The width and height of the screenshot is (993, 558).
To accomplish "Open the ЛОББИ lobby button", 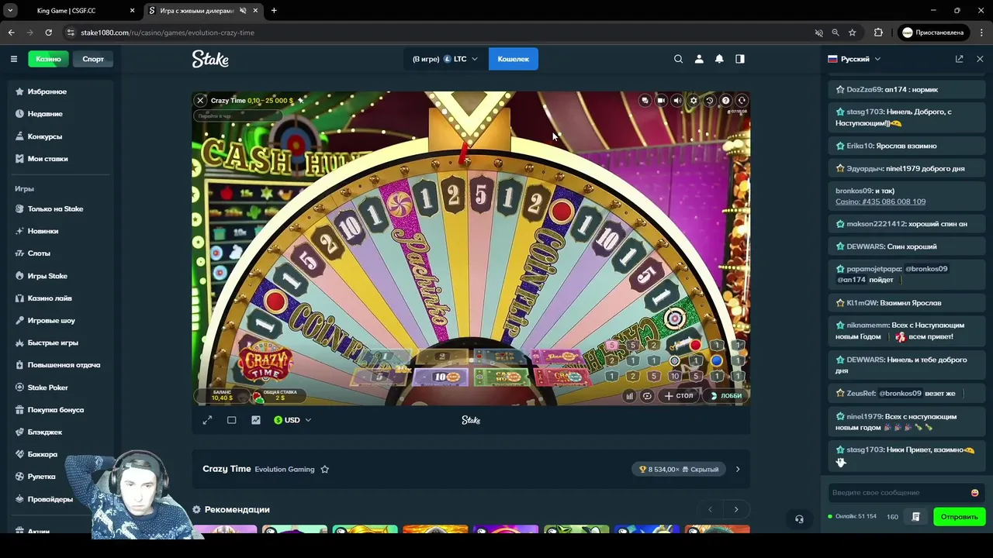I will [727, 396].
